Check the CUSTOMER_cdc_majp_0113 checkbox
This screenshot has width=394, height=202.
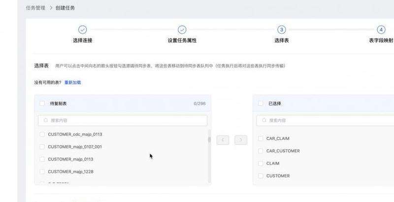pyautogui.click(x=42, y=134)
